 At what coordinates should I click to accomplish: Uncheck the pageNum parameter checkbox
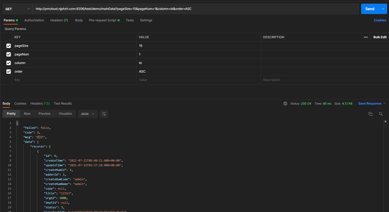(9, 54)
